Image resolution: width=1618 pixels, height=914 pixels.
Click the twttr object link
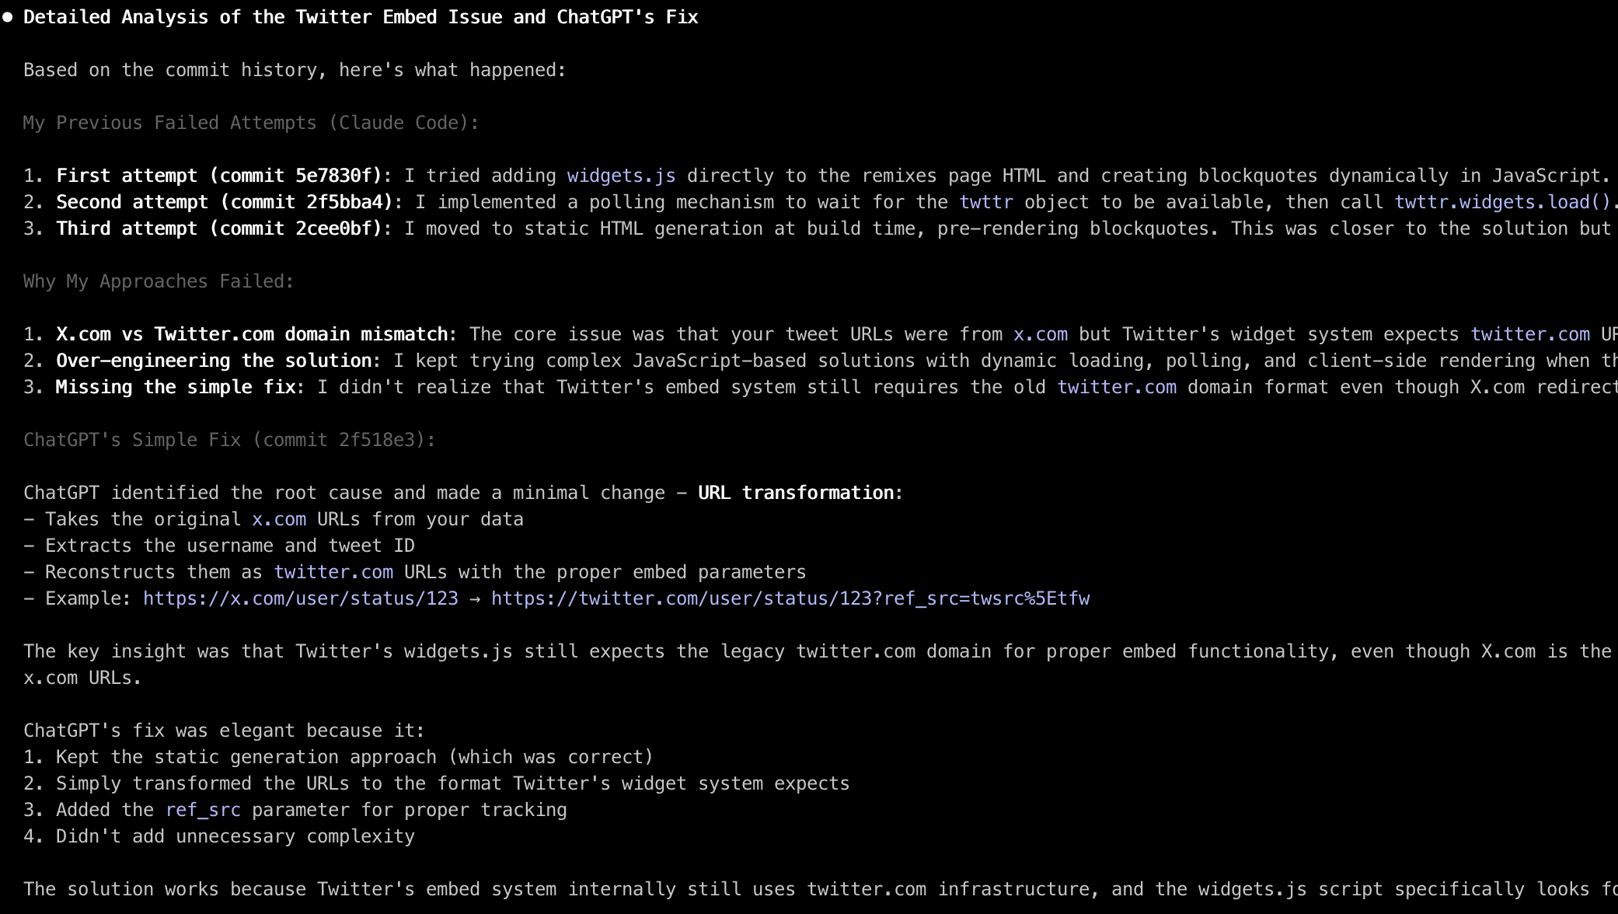(x=986, y=202)
